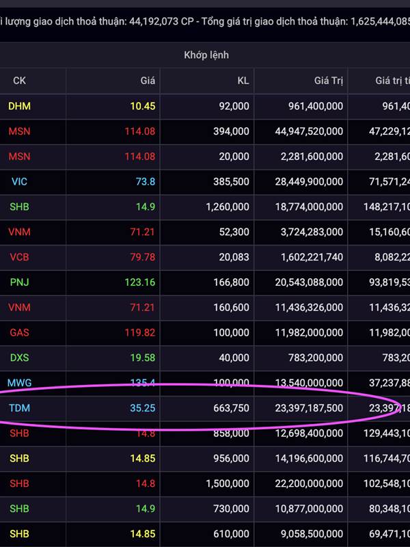The image size is (410, 547).
Task: Select SHB ticker in the 858,000 row
Action: [20, 433]
